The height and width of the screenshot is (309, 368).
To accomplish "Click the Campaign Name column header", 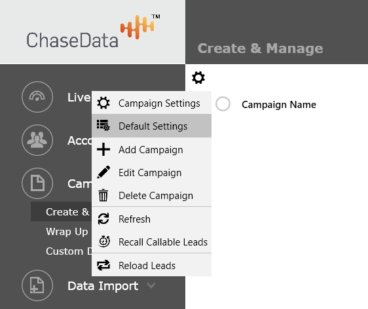I will [x=279, y=105].
